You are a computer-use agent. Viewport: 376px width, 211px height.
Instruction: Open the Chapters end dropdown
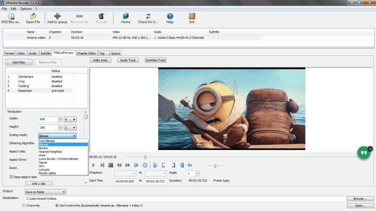point(156,173)
